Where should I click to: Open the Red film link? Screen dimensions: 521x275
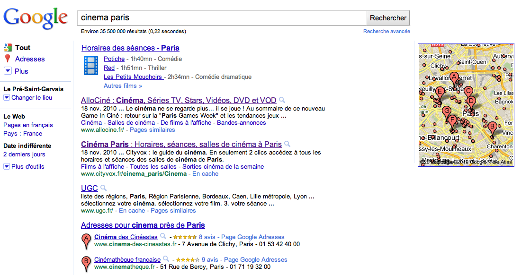(109, 68)
